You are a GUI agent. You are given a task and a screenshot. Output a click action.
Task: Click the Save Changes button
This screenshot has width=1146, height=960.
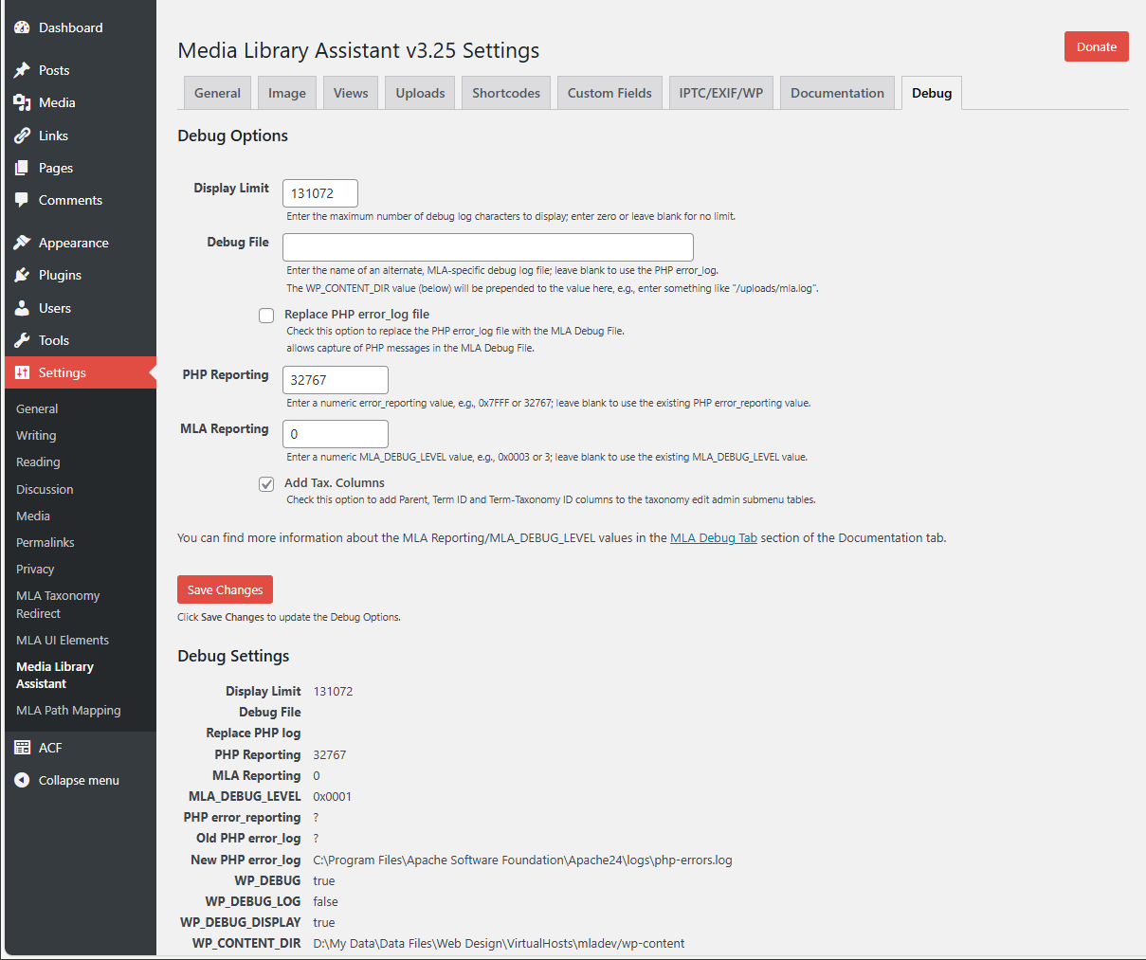(x=225, y=589)
